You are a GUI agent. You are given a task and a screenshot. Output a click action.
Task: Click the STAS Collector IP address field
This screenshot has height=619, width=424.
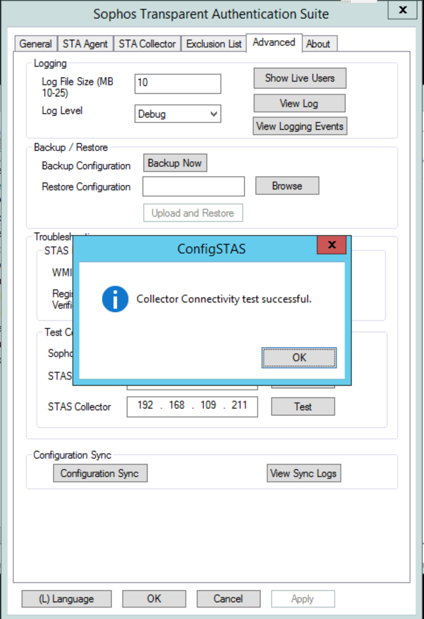click(x=192, y=407)
